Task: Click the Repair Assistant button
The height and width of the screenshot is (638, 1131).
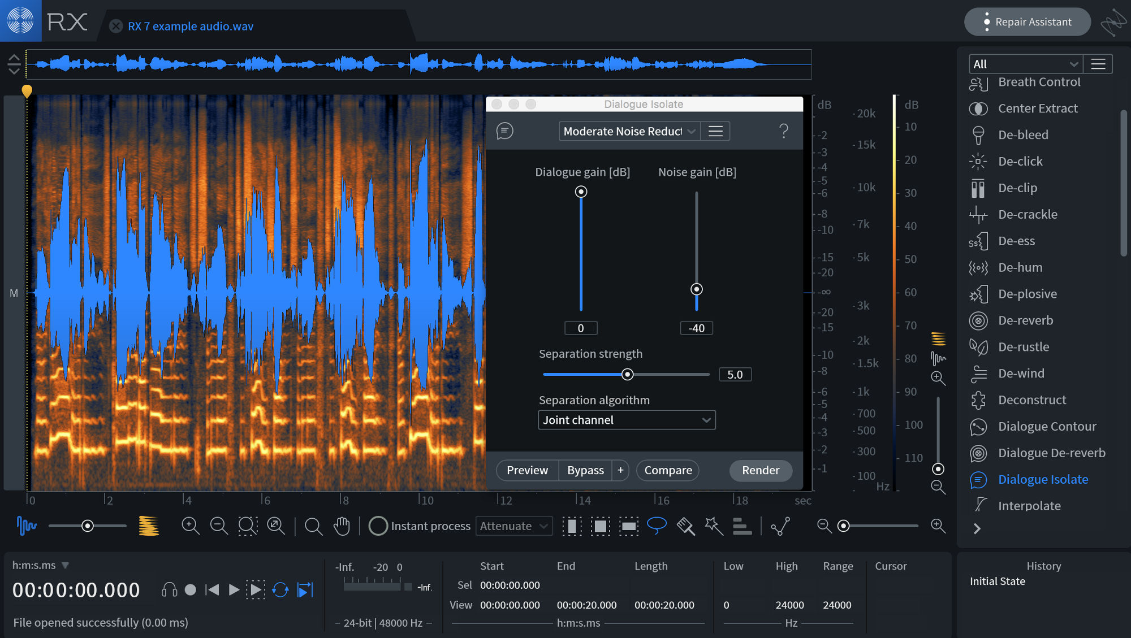Action: tap(1027, 22)
